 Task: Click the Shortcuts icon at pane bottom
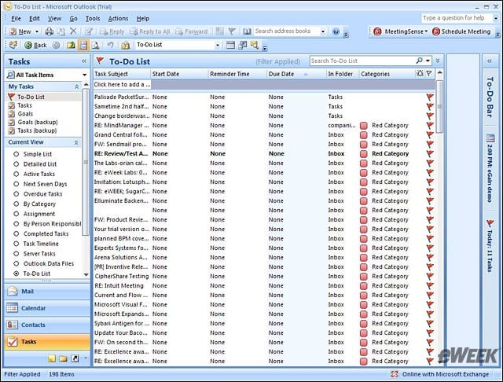(75, 358)
